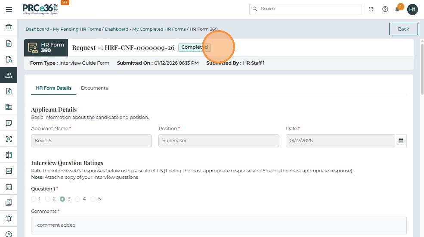Switch to the Documents tab

coord(94,88)
